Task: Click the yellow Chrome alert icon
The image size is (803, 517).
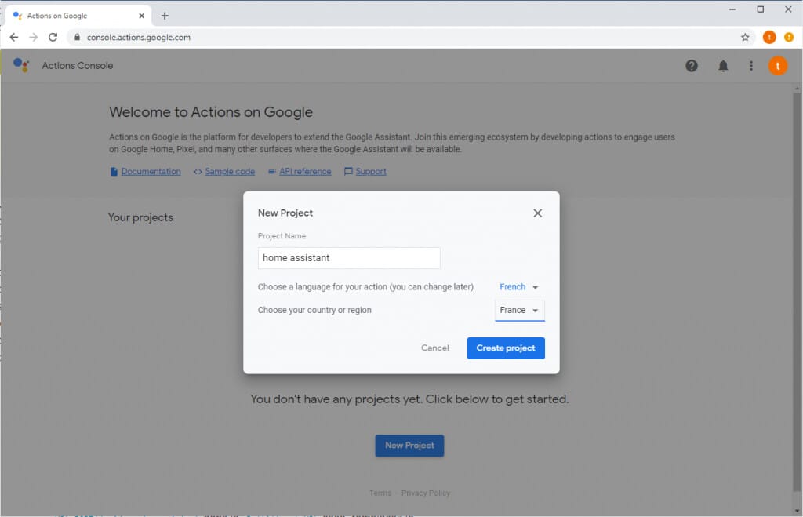Action: [x=789, y=37]
